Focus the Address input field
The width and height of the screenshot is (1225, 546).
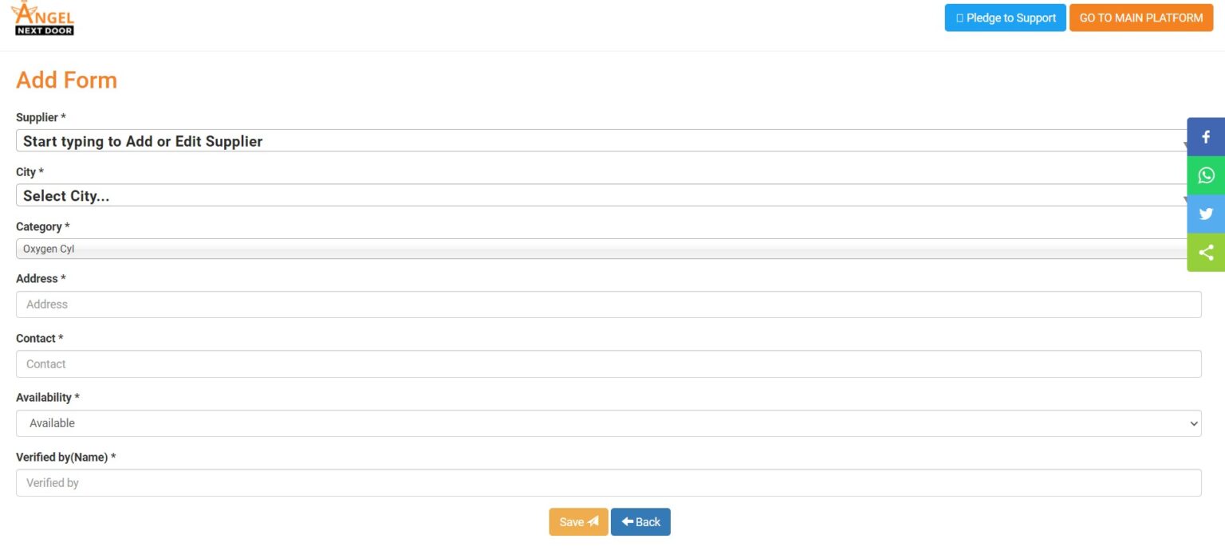[x=609, y=304]
